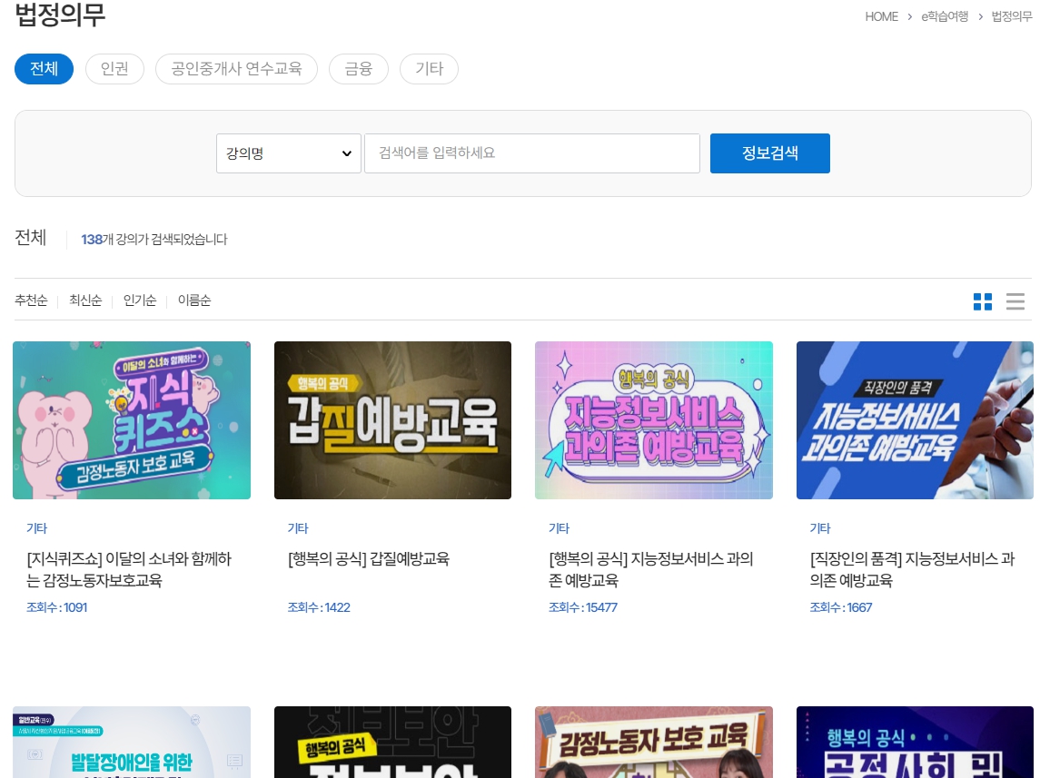Click the 법정의무 page heading
The image size is (1040, 778).
(x=60, y=15)
